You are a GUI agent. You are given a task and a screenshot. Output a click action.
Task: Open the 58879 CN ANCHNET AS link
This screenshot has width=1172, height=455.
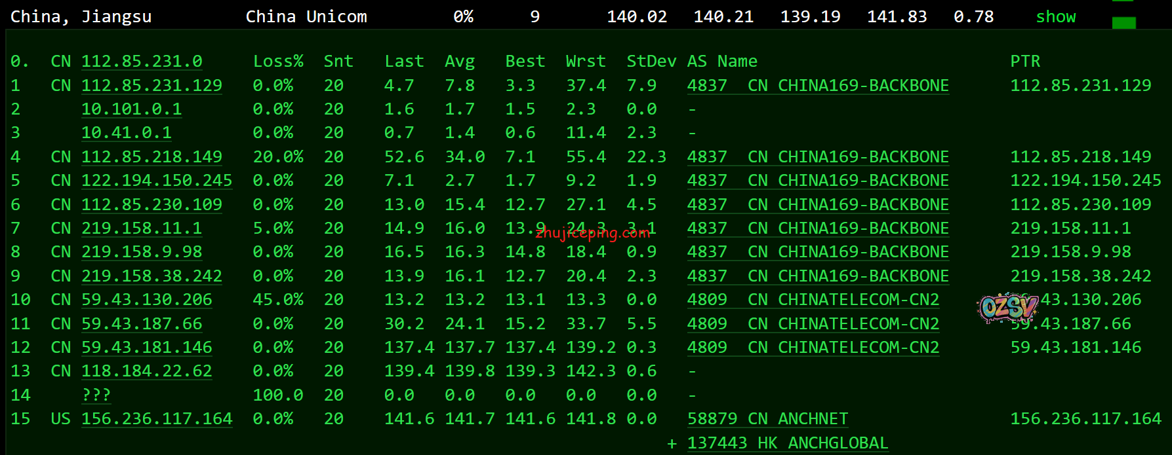pos(767,419)
